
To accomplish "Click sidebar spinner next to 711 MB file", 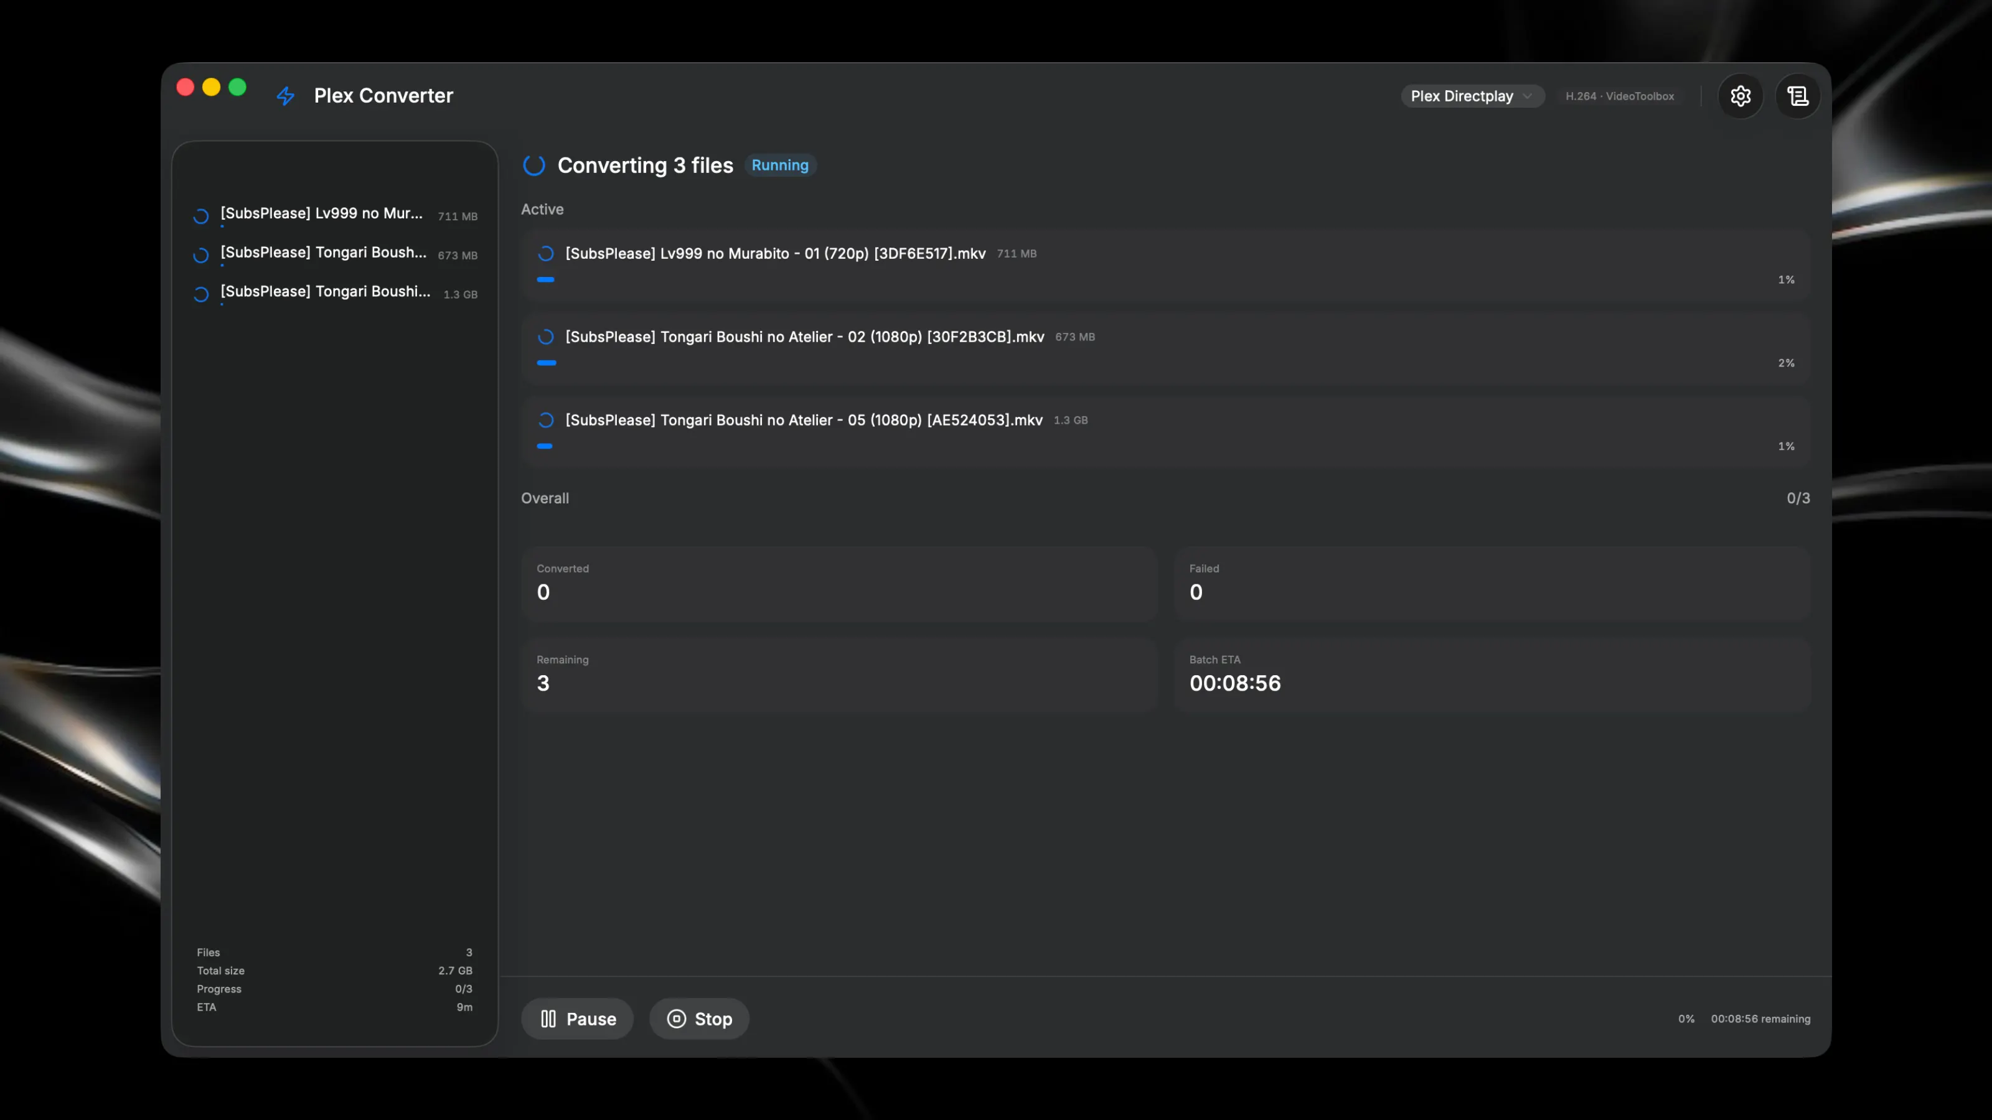I will [201, 217].
